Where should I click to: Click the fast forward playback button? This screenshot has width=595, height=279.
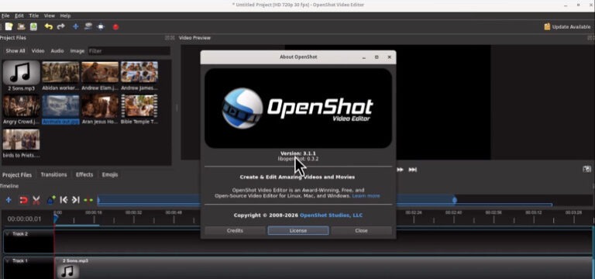[x=400, y=170]
